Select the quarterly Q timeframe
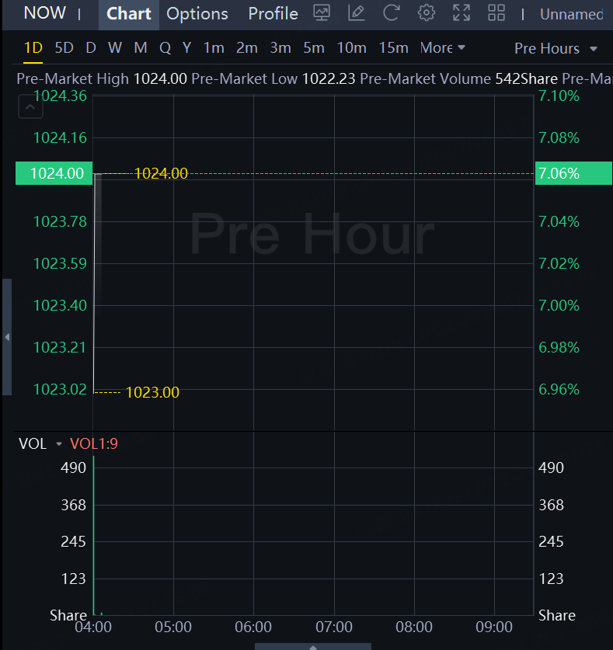Image resolution: width=613 pixels, height=650 pixels. tap(165, 47)
